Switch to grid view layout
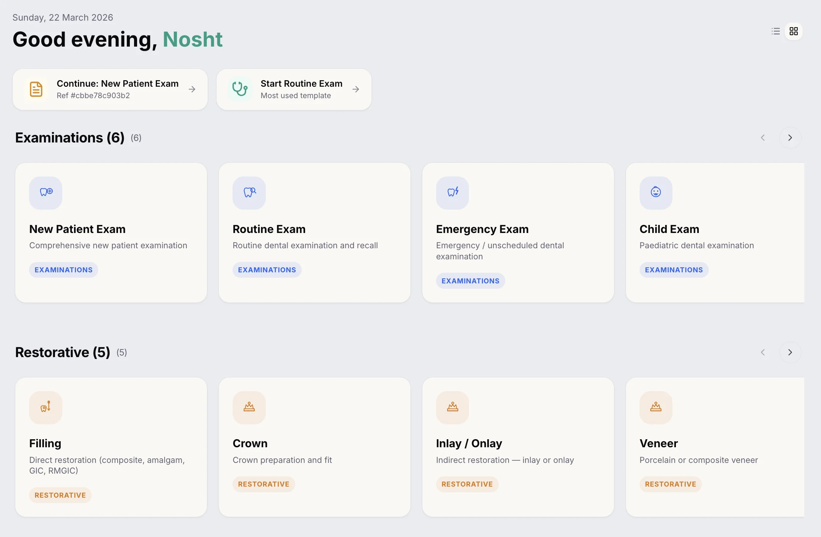This screenshot has height=537, width=821. coord(794,31)
